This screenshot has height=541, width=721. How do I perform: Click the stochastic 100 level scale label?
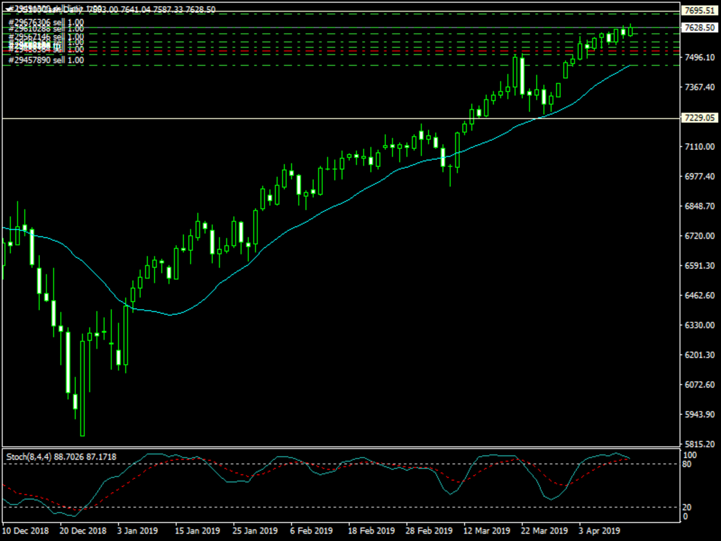click(690, 455)
